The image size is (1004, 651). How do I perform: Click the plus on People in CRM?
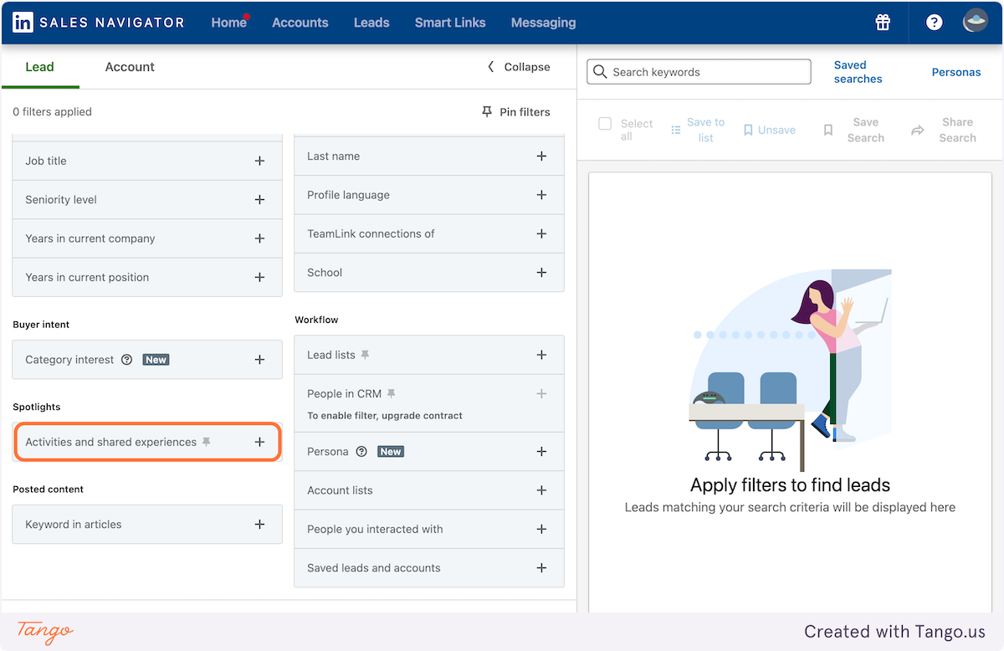point(541,393)
